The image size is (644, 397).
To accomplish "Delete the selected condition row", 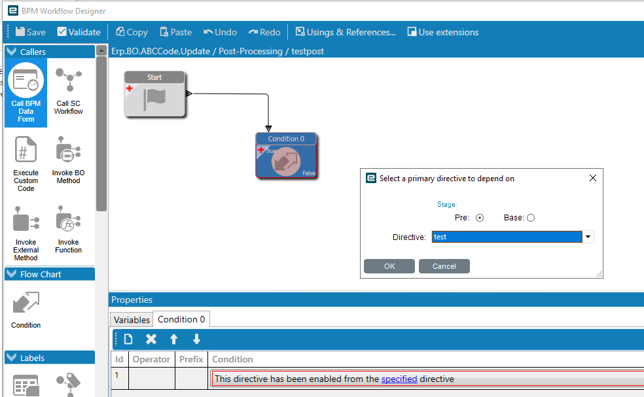I will (x=151, y=339).
